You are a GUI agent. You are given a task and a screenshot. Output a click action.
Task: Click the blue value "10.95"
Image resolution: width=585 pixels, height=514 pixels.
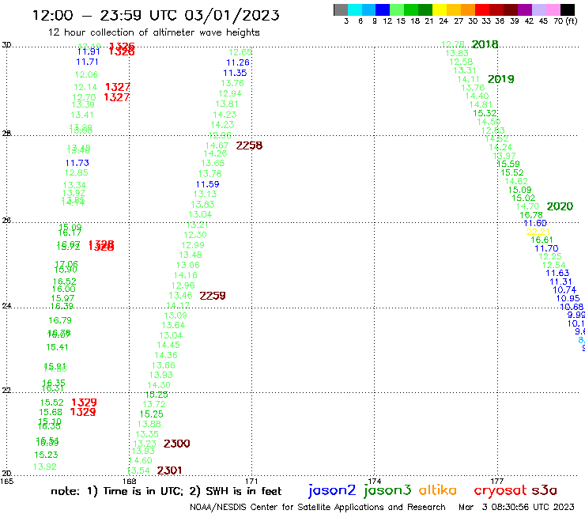[568, 299]
